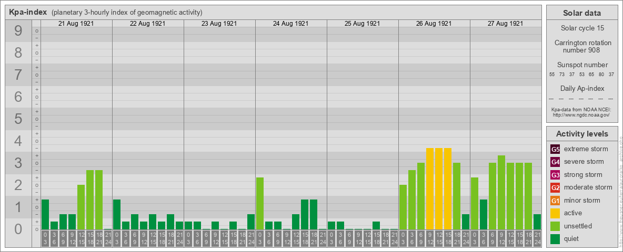623x252 pixels.
Task: Click the 0-3 bar on 24 Aug
Action: 260,204
